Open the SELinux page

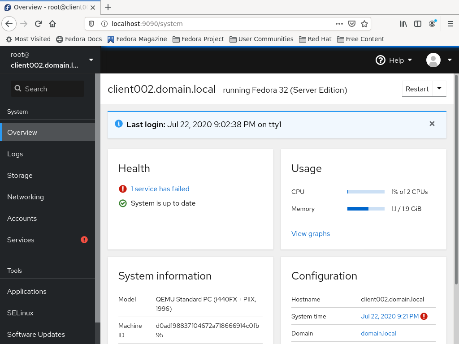pos(48,313)
